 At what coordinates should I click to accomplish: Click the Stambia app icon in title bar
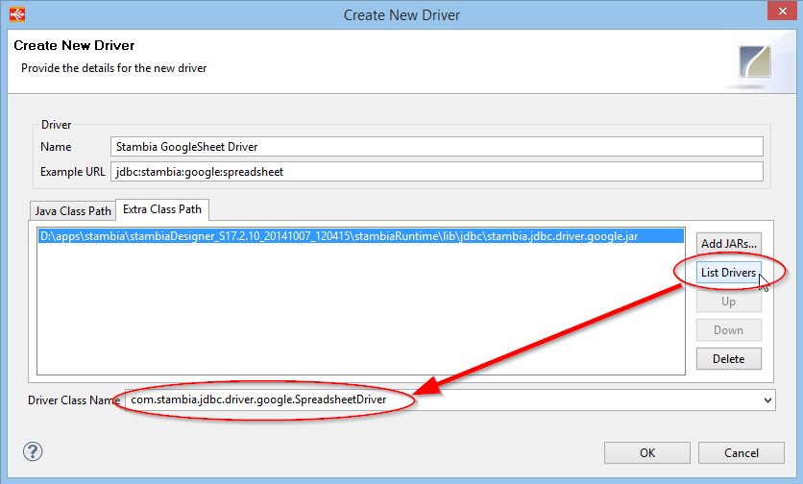point(17,14)
